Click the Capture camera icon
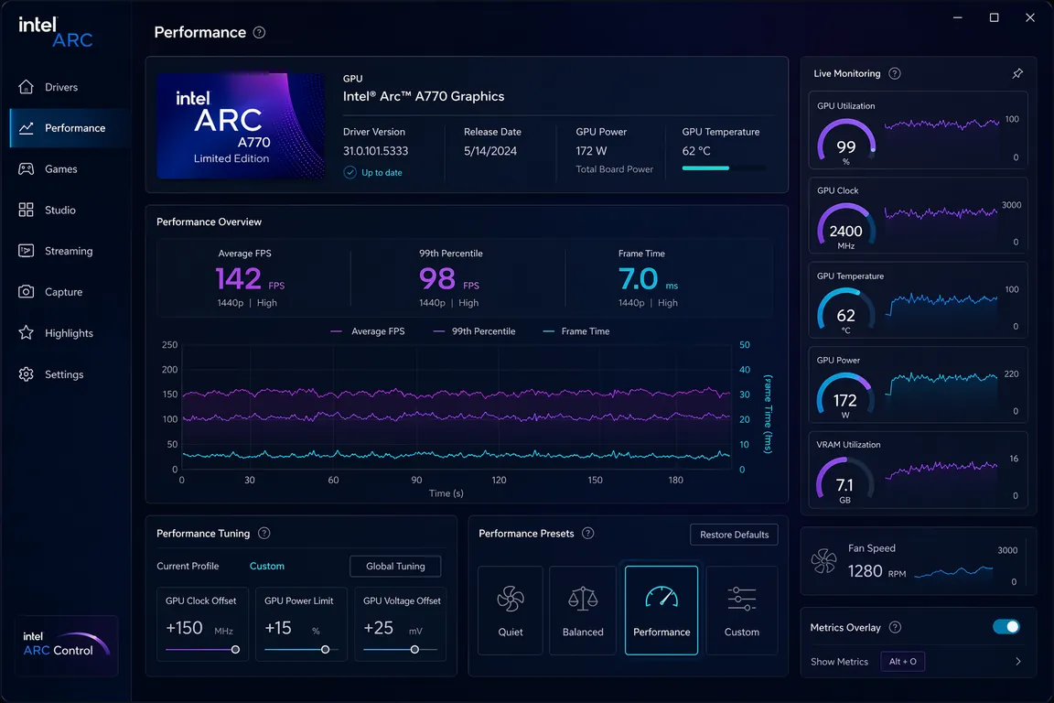Screen dimensions: 1054x703 click(27, 292)
